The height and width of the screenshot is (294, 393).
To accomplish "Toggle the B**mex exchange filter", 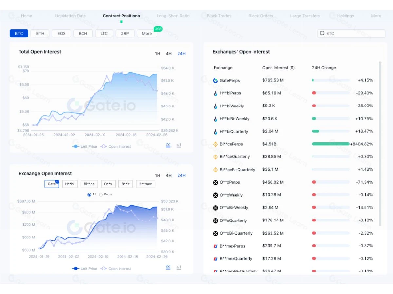I will tap(145, 184).
